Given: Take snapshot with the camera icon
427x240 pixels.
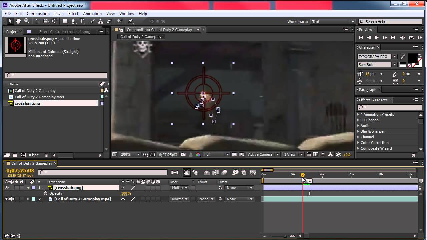Looking at the screenshot, I should pos(183,155).
